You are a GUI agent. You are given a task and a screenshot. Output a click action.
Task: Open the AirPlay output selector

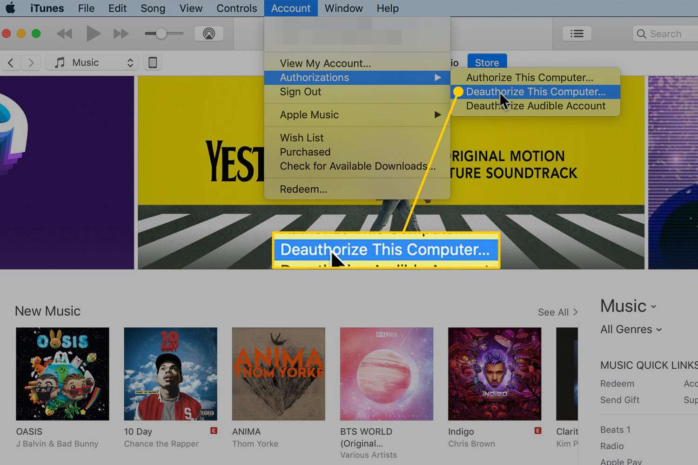click(209, 33)
